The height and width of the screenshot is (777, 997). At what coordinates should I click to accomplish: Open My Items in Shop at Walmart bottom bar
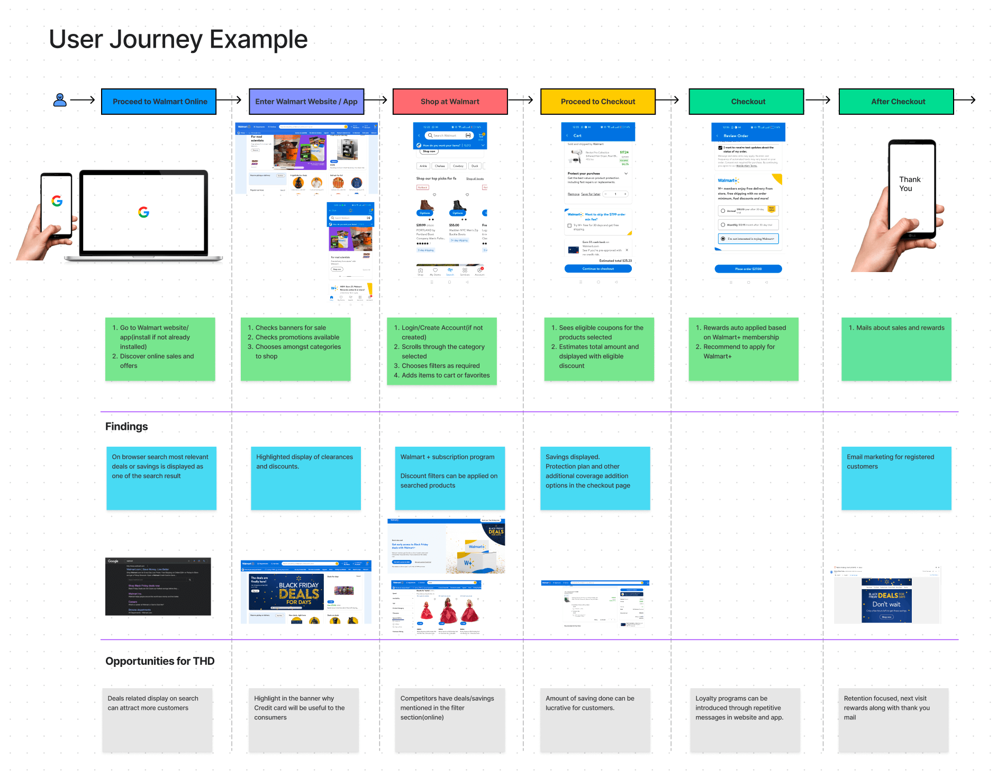[435, 272]
